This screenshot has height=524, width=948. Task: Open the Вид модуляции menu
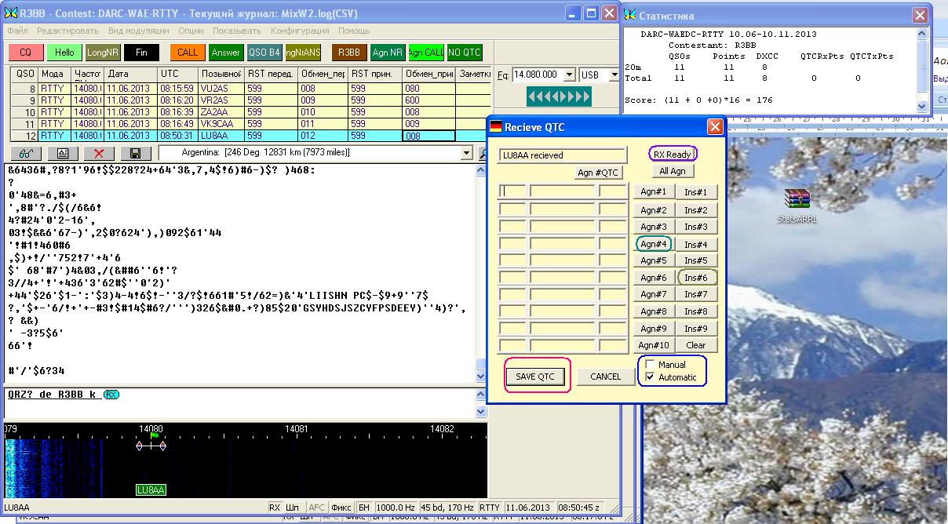coord(138,31)
